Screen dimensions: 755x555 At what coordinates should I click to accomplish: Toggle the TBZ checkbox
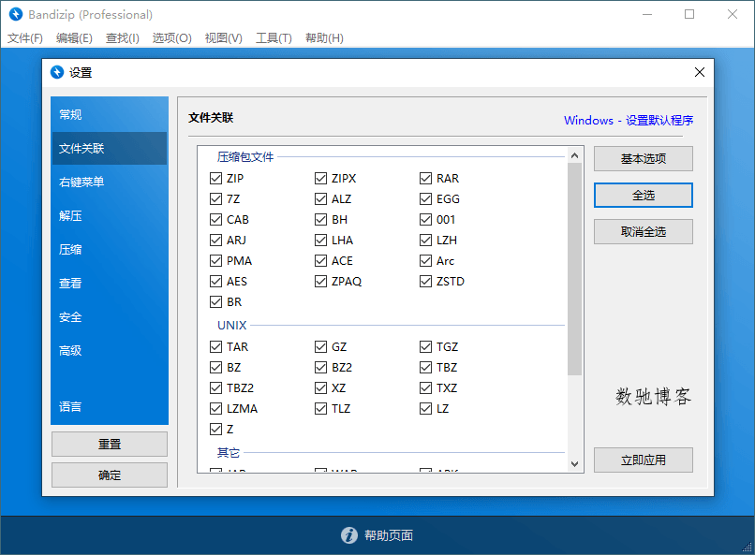425,368
